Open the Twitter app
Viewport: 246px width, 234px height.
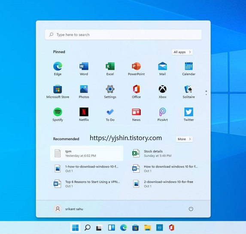tap(188, 114)
